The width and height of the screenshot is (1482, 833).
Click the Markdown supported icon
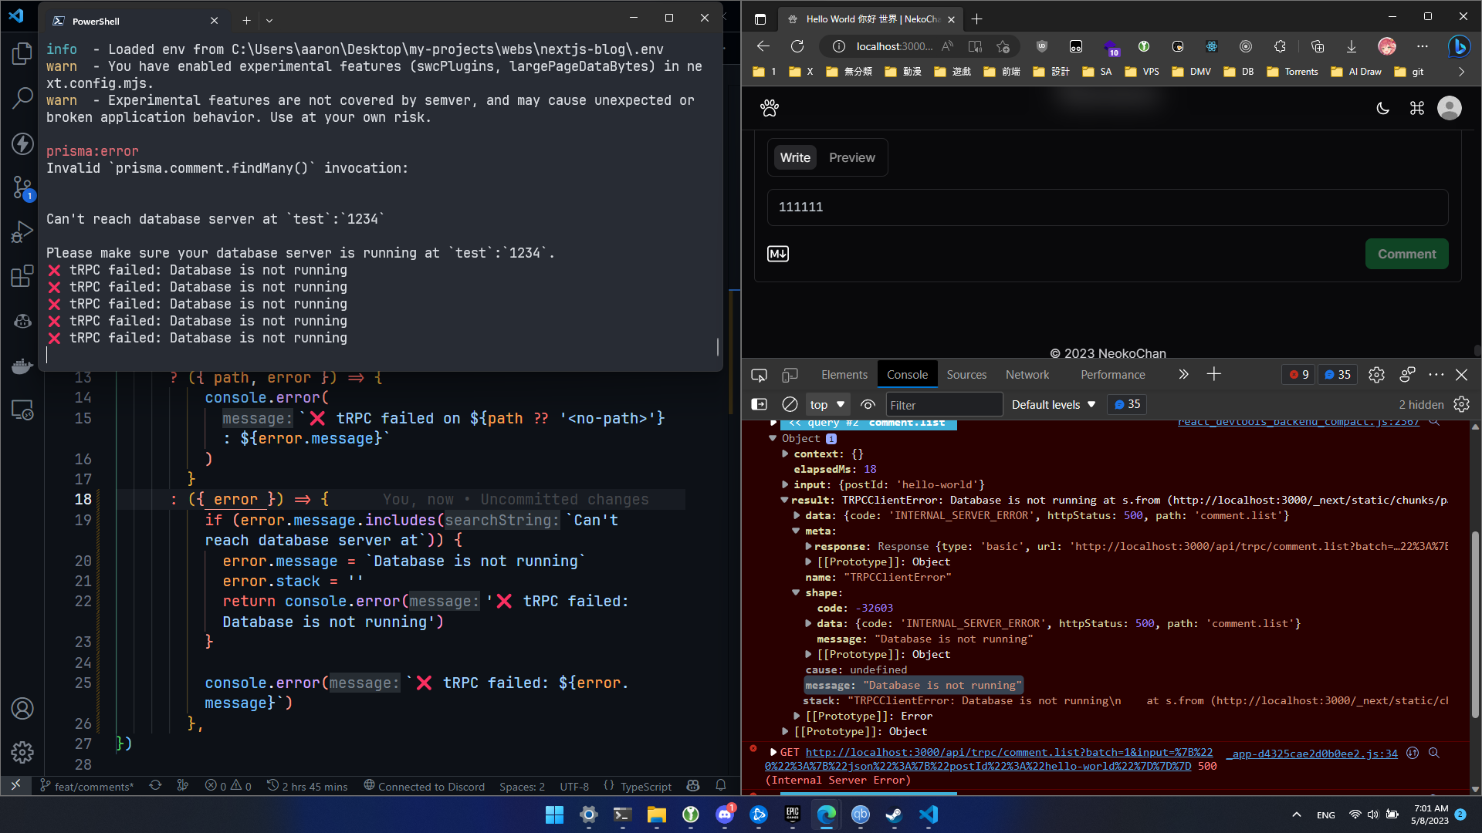click(778, 254)
